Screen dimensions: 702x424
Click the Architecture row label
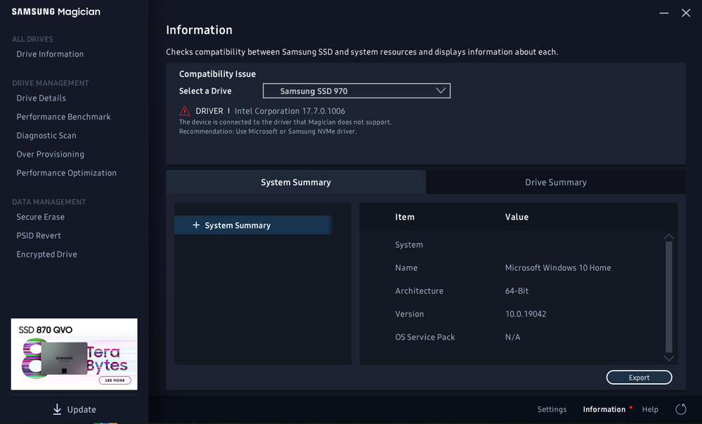coord(419,291)
